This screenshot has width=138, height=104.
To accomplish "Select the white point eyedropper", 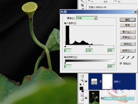I will coord(133,58).
